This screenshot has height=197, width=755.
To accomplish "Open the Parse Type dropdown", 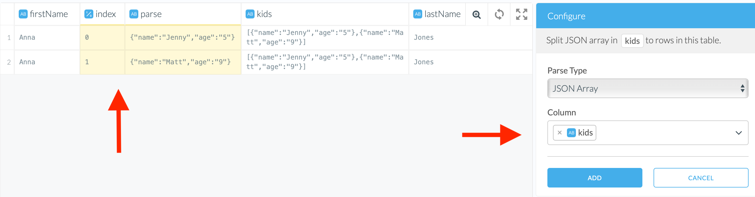I will [x=647, y=89].
